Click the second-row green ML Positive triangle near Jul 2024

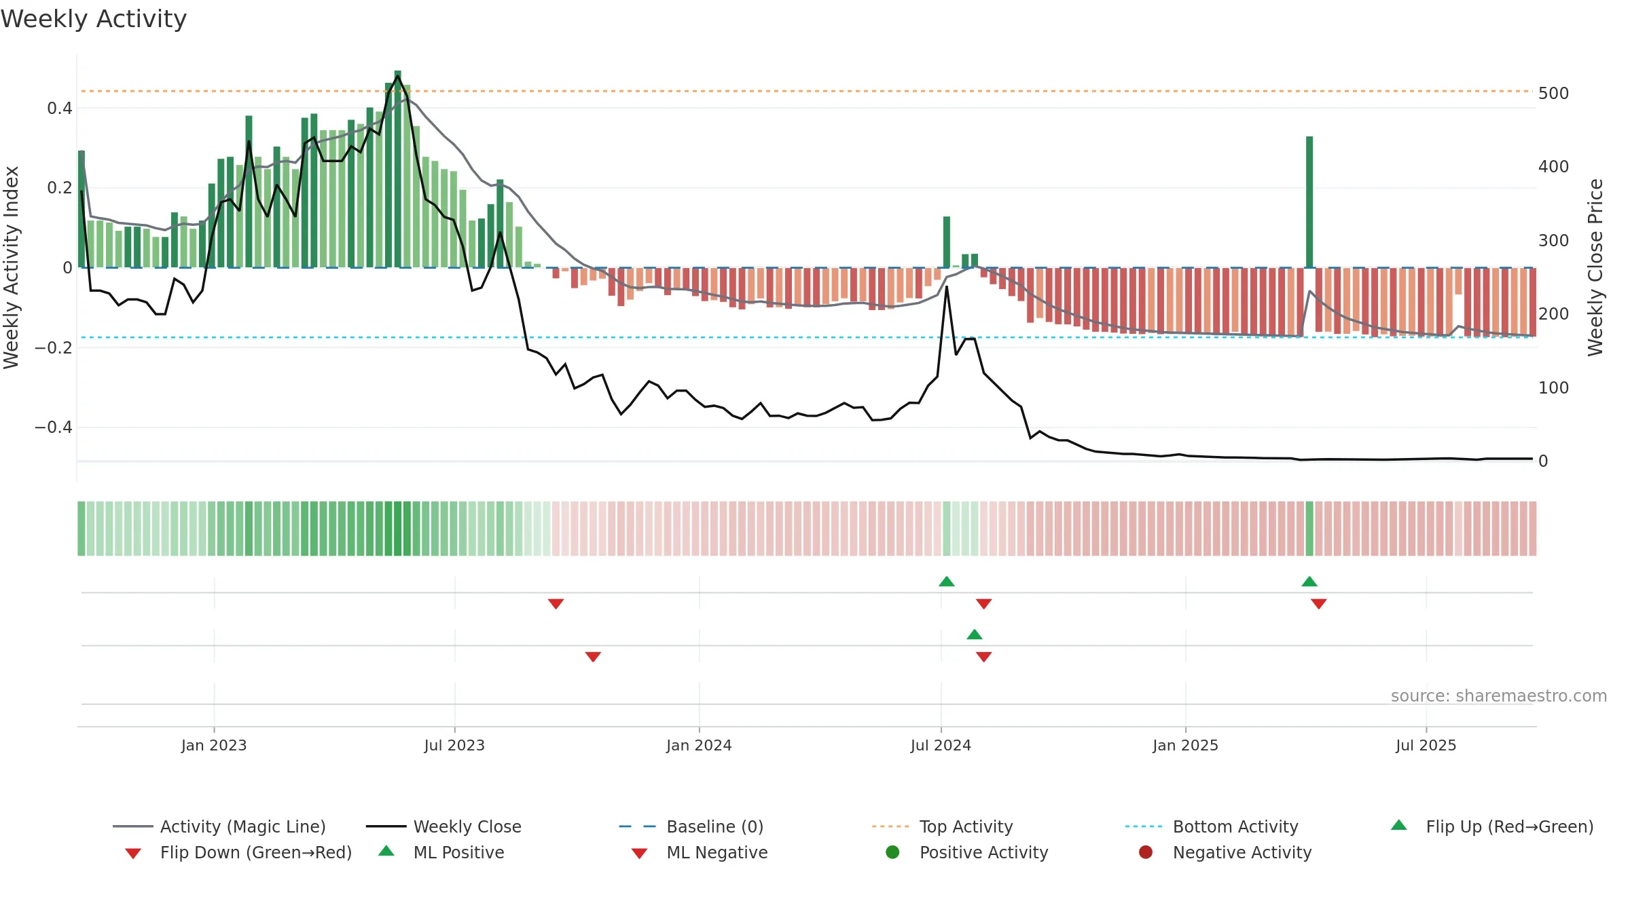point(975,634)
